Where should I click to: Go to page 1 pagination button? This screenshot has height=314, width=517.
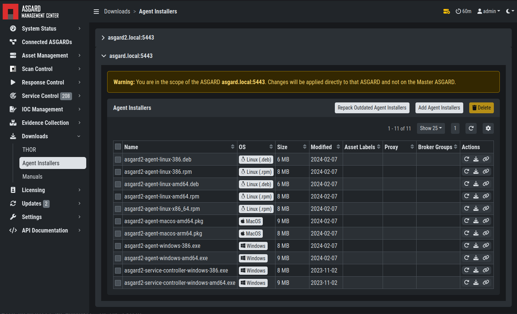click(x=455, y=128)
